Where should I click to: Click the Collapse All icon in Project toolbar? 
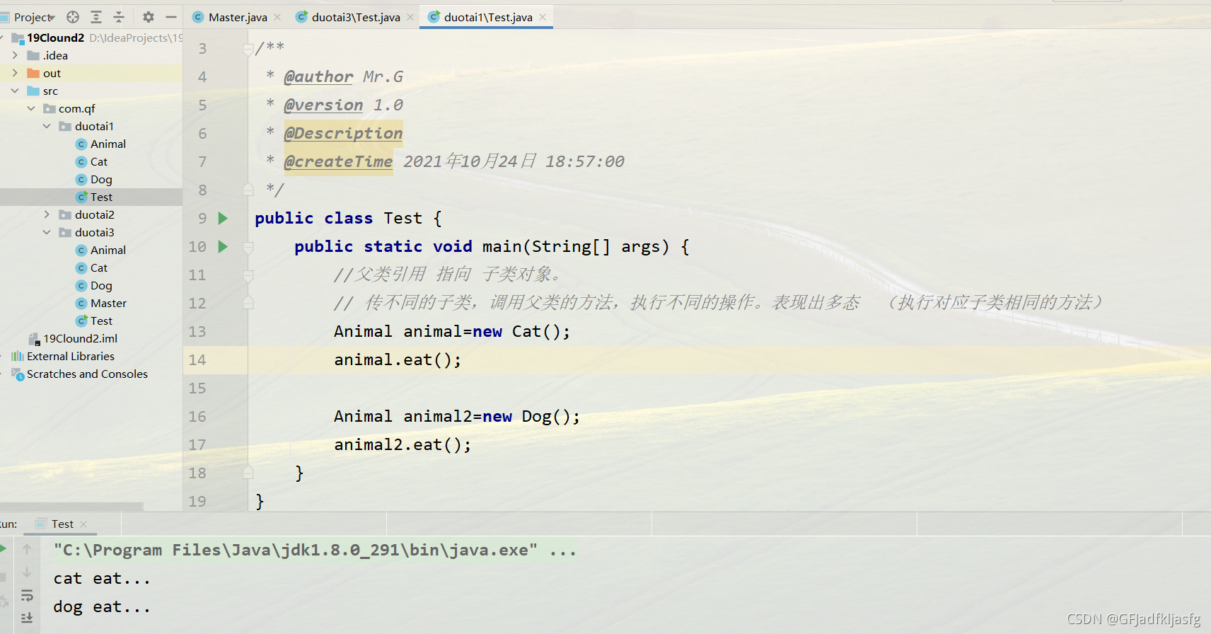(x=119, y=17)
